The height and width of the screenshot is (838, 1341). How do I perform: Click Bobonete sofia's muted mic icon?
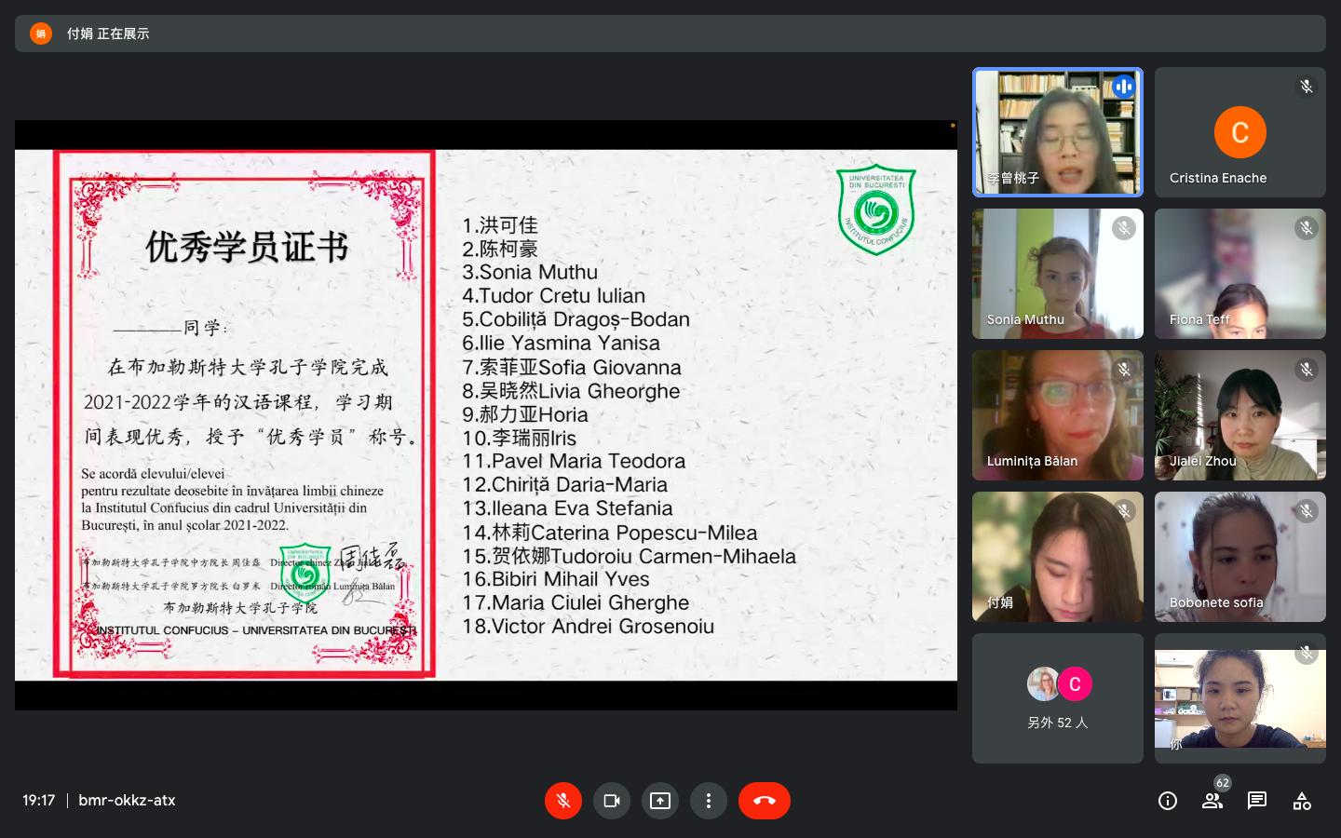click(1307, 511)
